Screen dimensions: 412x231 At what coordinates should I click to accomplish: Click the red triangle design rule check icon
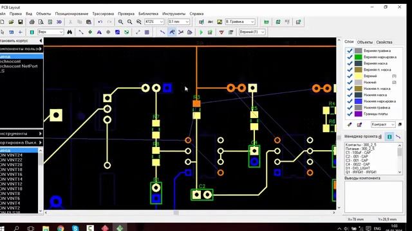221,32
